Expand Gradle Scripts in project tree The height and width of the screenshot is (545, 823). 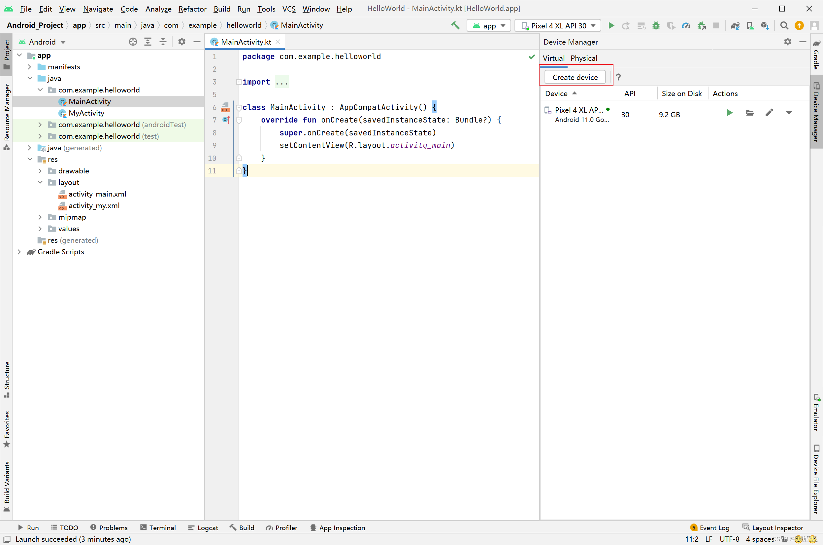click(22, 251)
